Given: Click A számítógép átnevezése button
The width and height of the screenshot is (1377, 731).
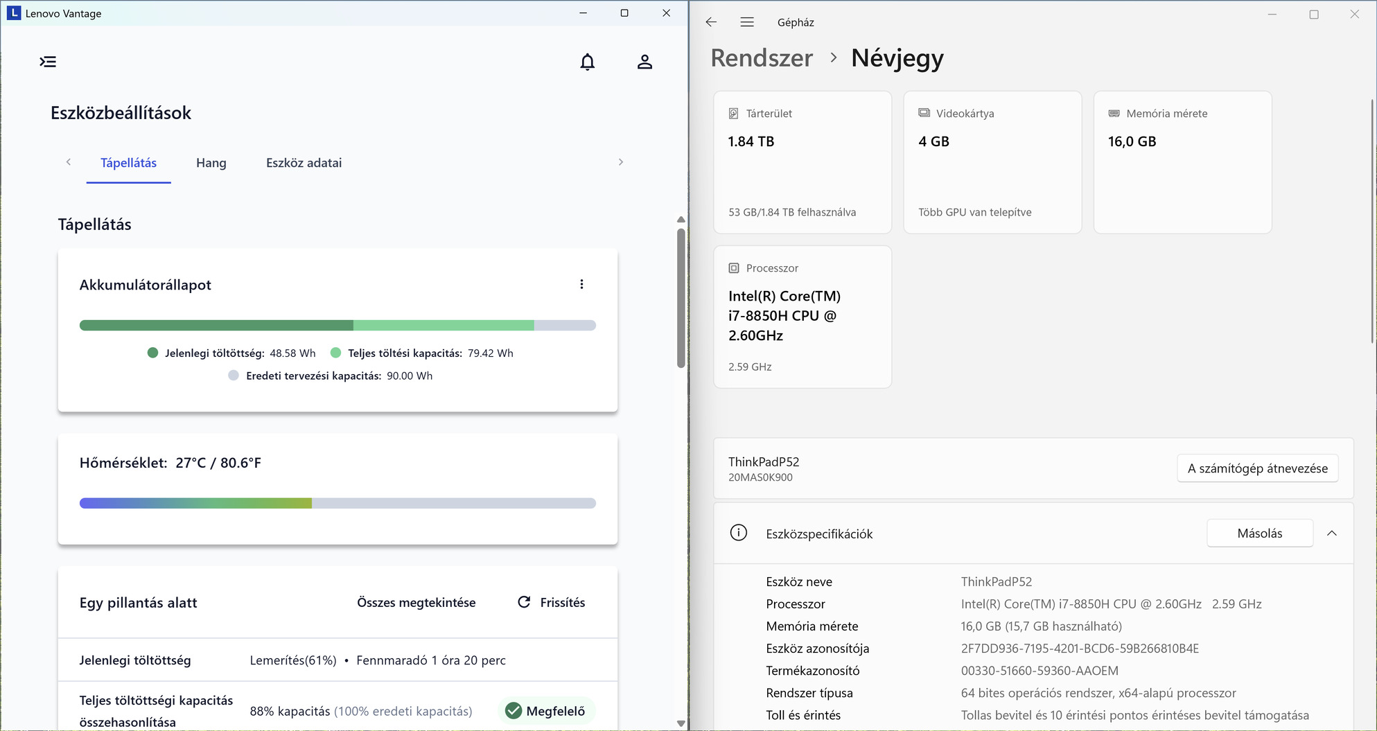Looking at the screenshot, I should pos(1257,468).
